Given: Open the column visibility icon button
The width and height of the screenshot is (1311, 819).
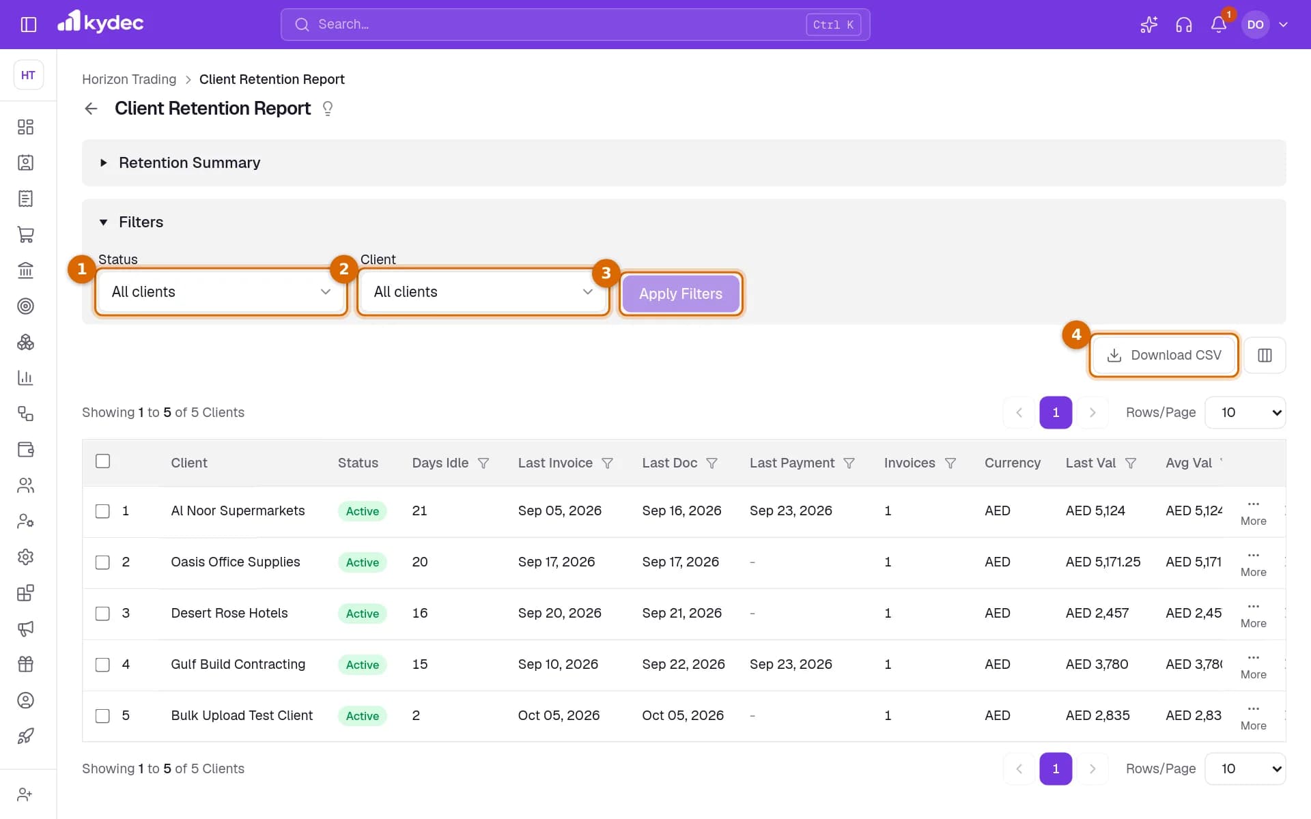Looking at the screenshot, I should click(x=1265, y=355).
